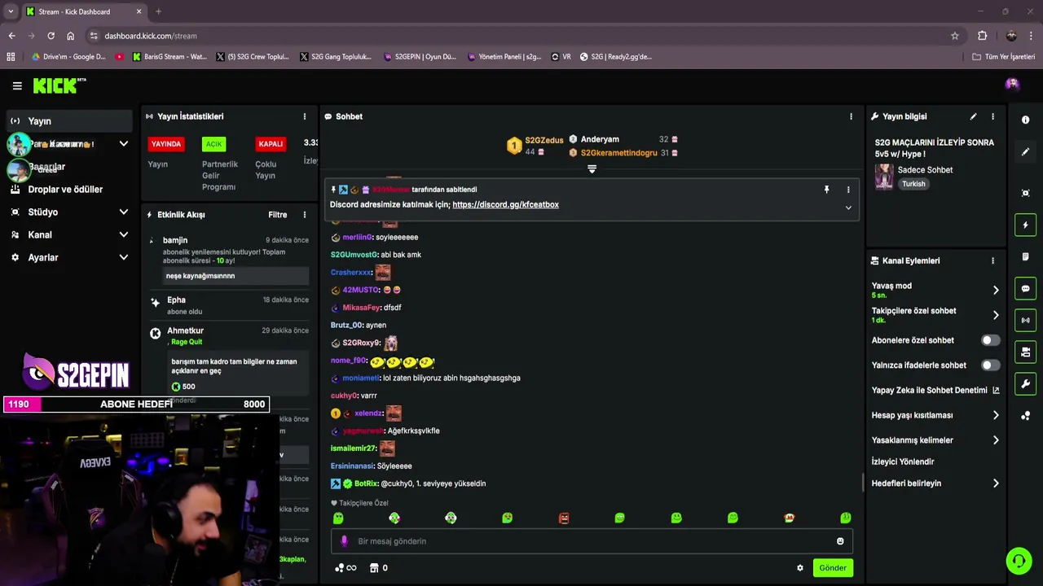Open the Drive'ım Google Drive bookmark
The height and width of the screenshot is (586, 1043).
click(x=68, y=57)
